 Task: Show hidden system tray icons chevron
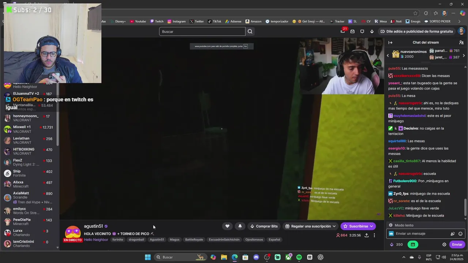pyautogui.click(x=404, y=257)
